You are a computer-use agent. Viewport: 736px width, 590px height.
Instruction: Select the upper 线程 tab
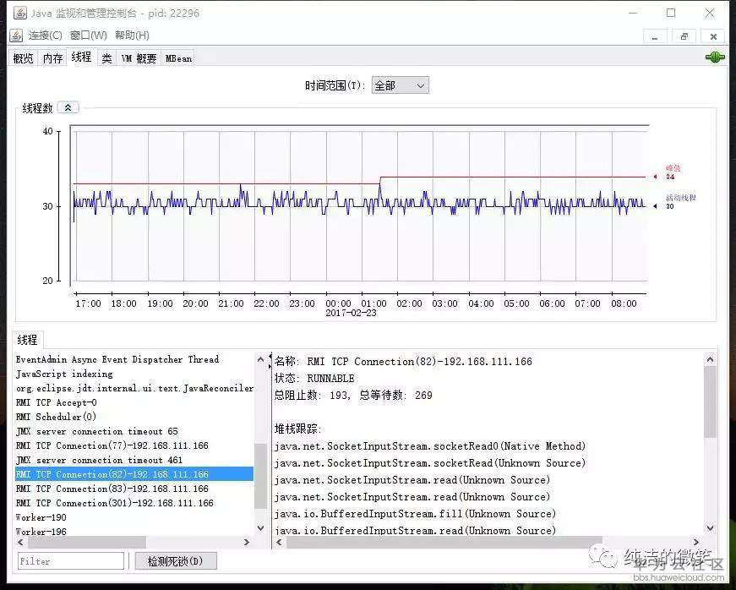pyautogui.click(x=81, y=57)
